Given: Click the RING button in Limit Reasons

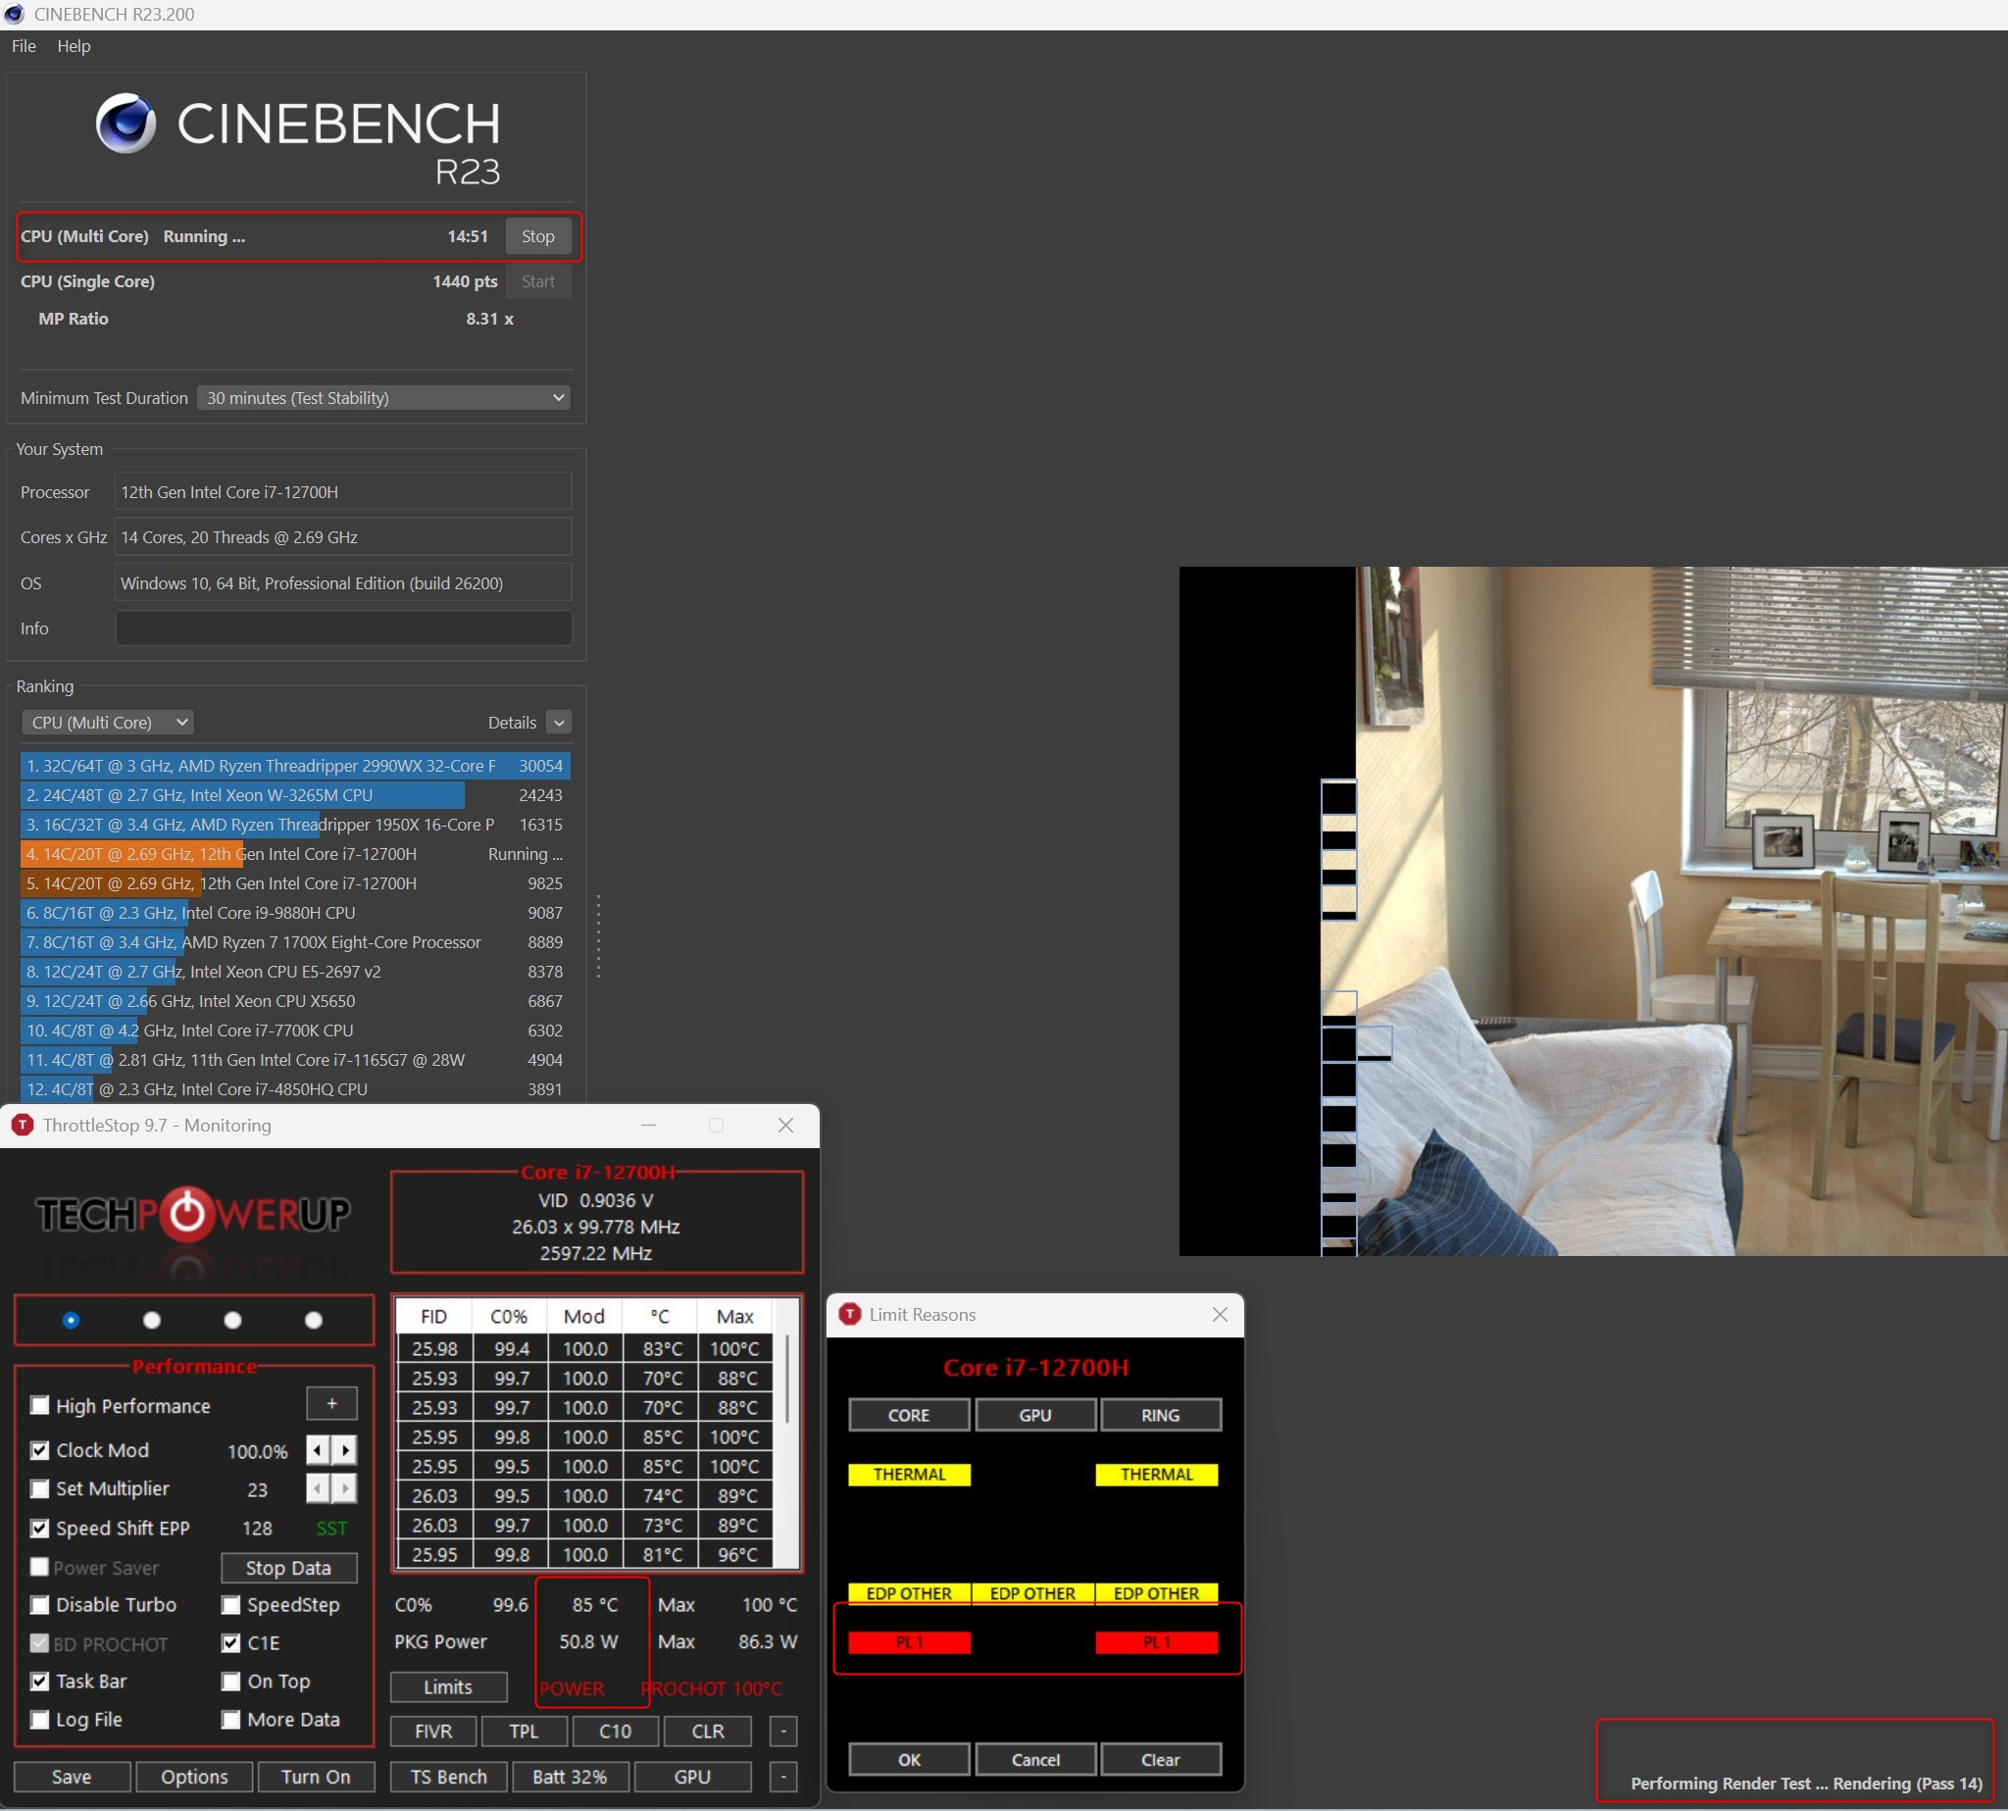Looking at the screenshot, I should point(1161,1415).
